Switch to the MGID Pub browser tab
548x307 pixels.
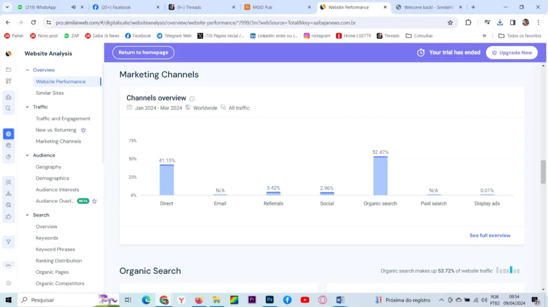click(262, 7)
